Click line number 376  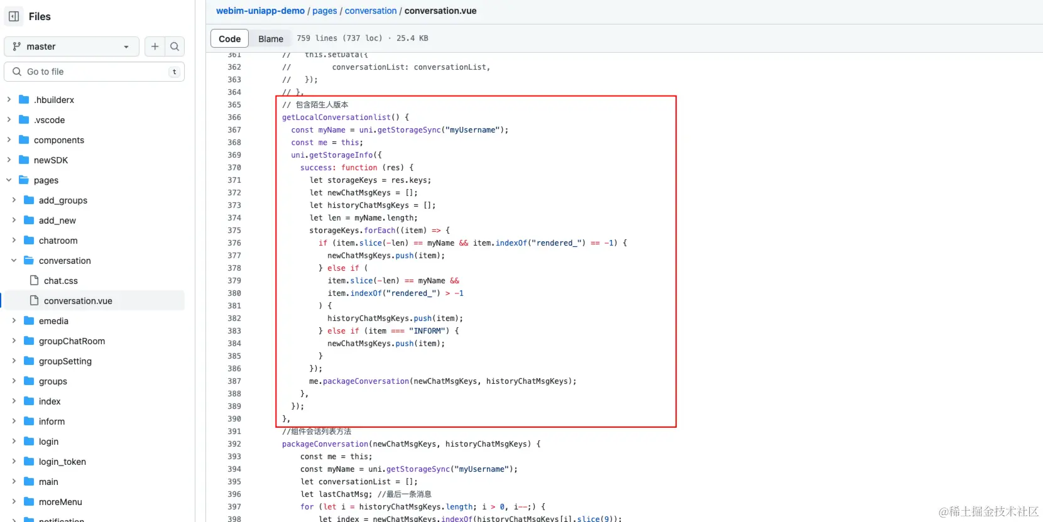(234, 243)
